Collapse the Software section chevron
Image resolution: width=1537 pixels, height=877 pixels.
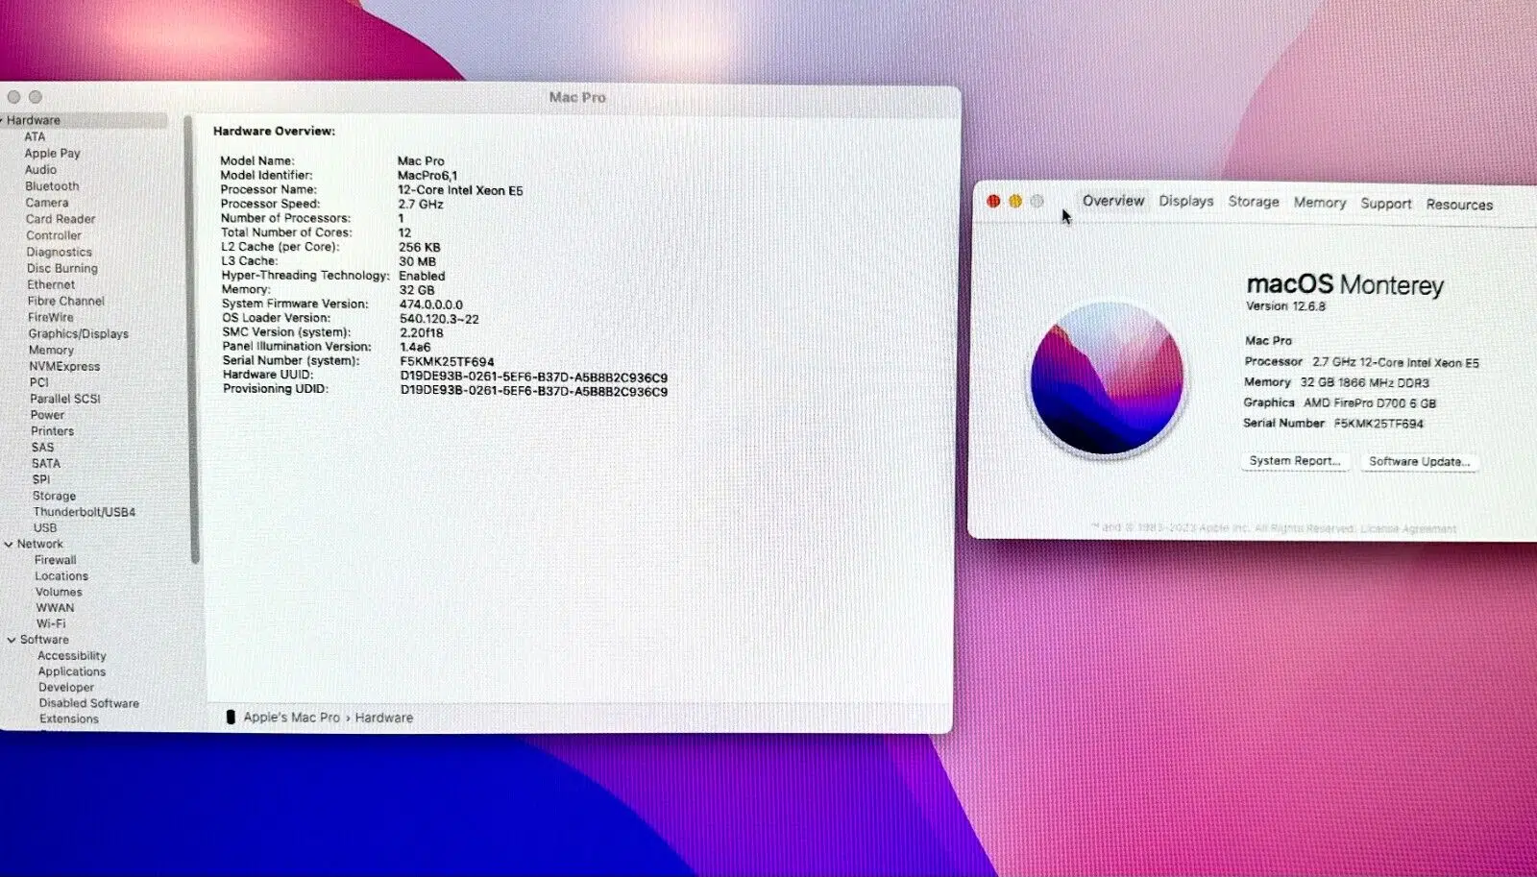[x=12, y=640]
